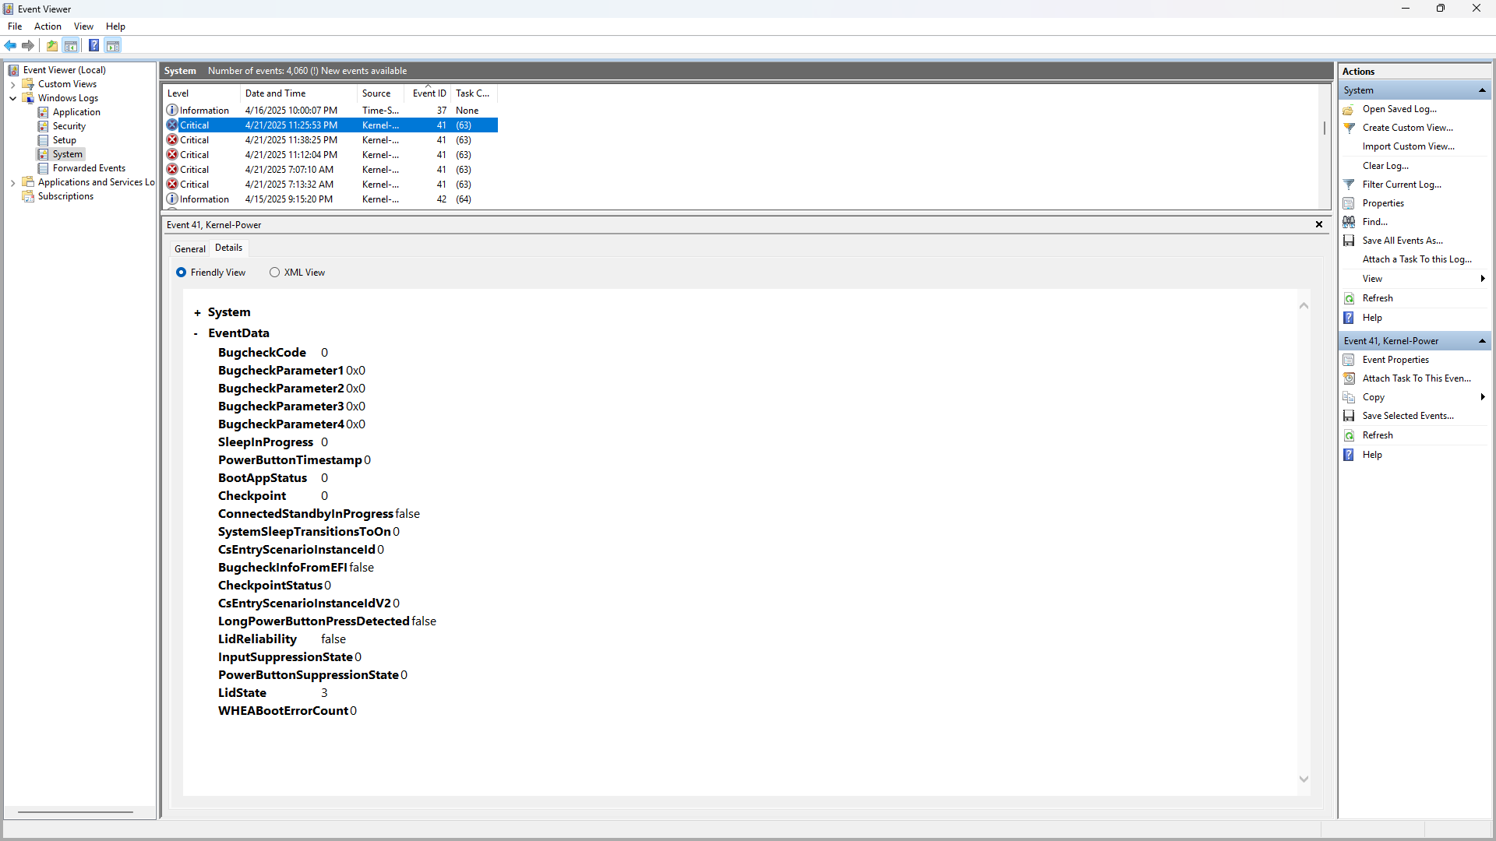Select System log in the tree
This screenshot has height=841, width=1496.
[x=67, y=155]
